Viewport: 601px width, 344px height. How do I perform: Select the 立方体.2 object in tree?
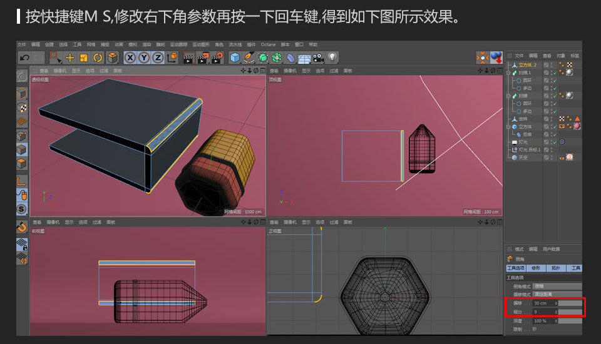click(527, 65)
